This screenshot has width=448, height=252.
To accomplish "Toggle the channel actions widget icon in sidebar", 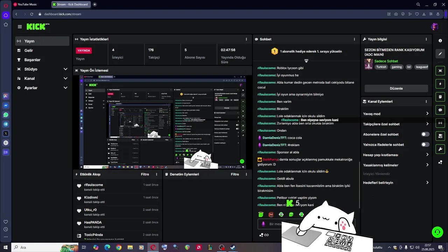I will click(x=440, y=136).
